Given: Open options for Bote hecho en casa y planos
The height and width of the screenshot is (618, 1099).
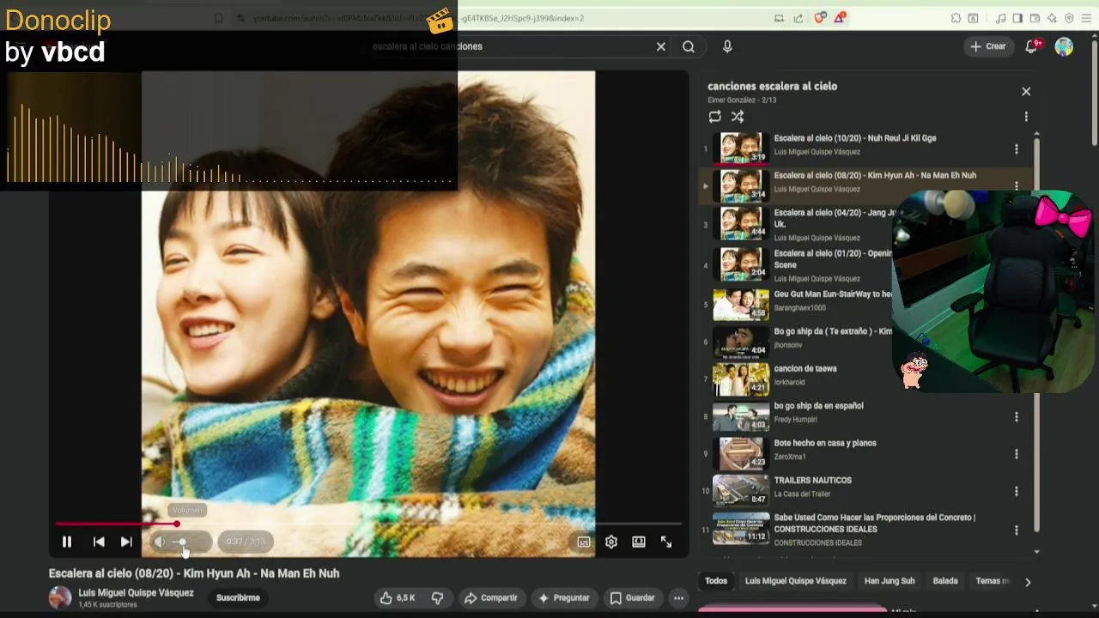Looking at the screenshot, I should (x=1017, y=454).
